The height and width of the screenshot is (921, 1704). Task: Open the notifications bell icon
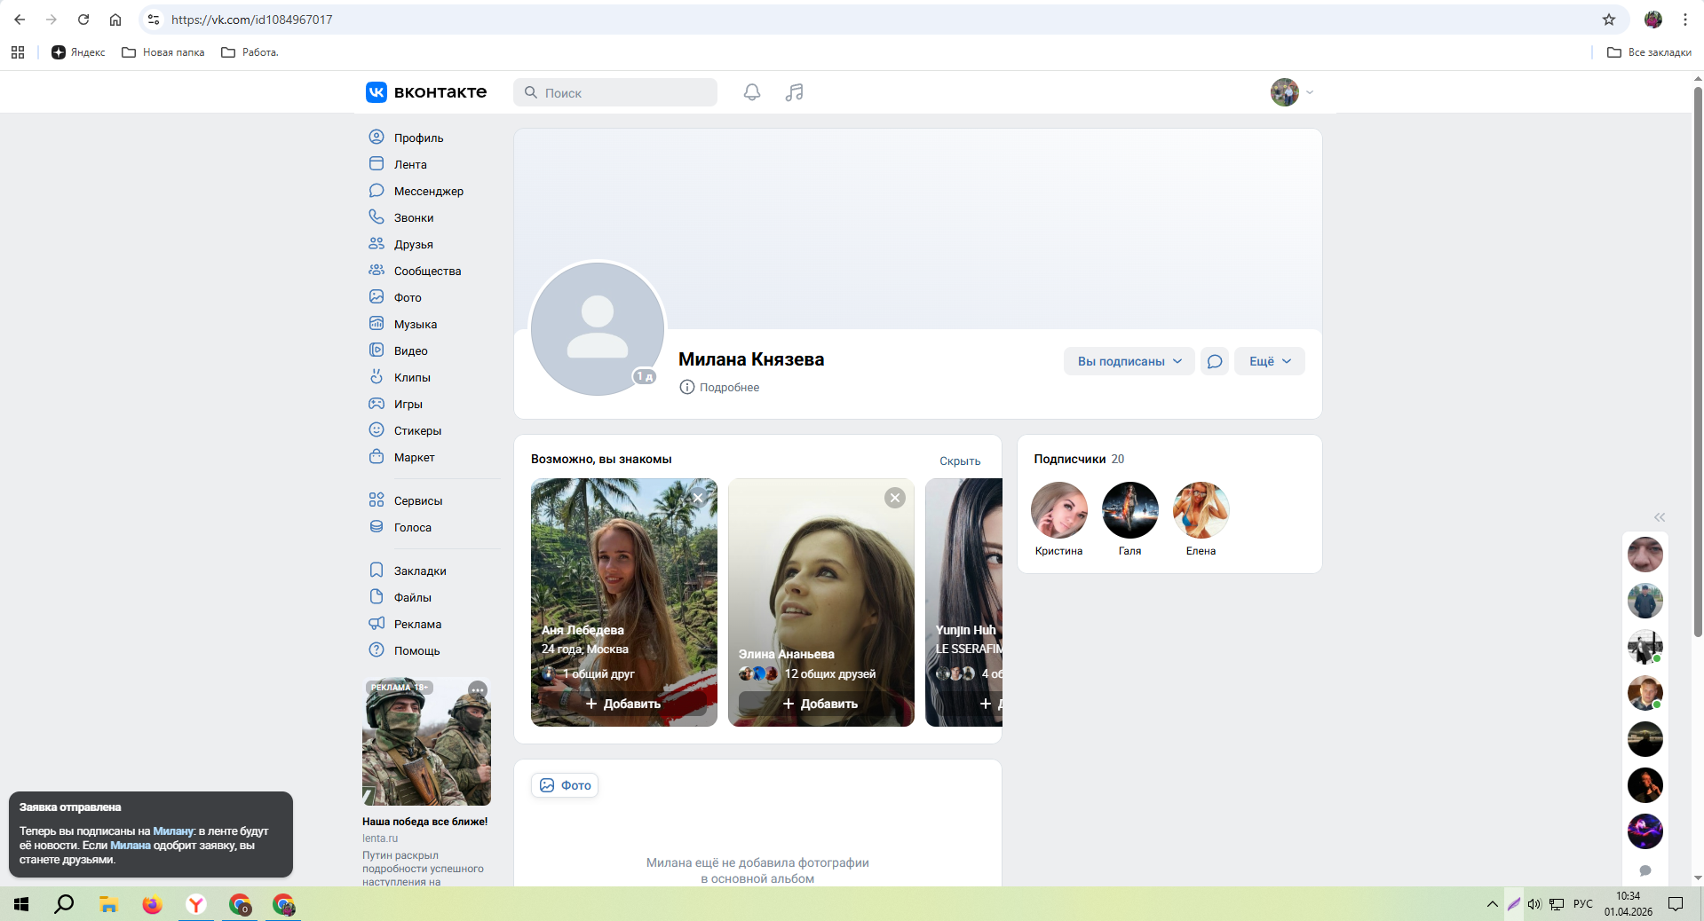tap(752, 92)
